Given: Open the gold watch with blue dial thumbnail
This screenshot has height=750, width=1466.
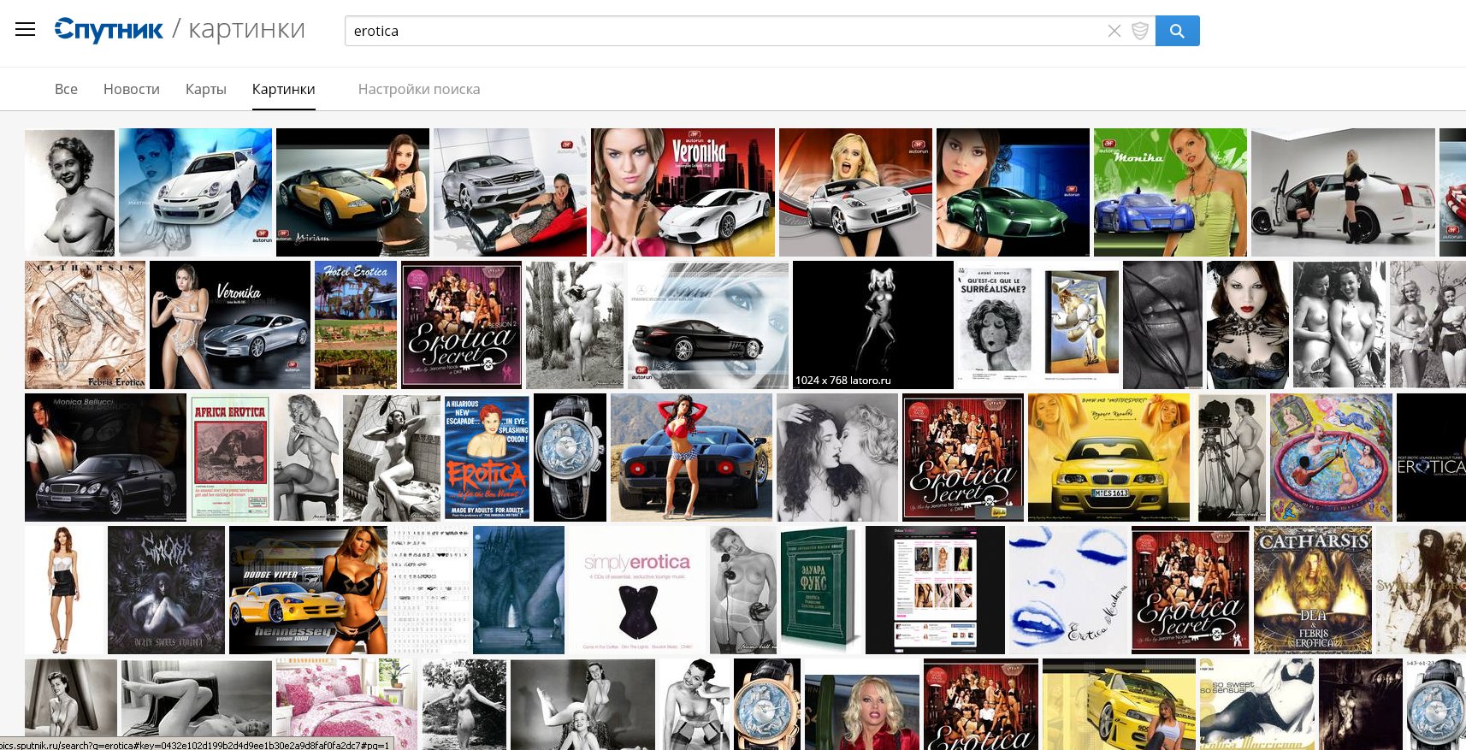Looking at the screenshot, I should (x=767, y=705).
